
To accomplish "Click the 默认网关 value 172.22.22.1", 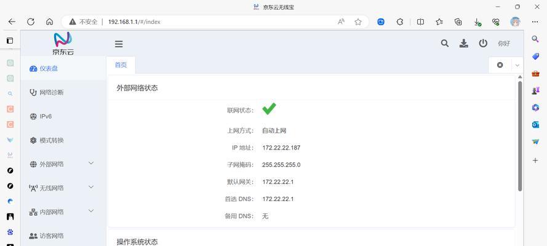I will (278, 182).
